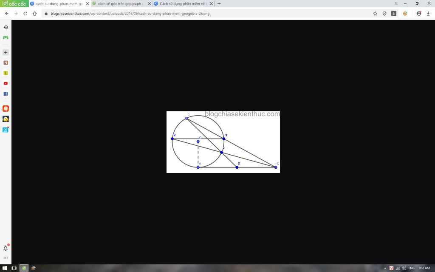Click the 3:37 AM clock
This screenshot has height=272, width=435.
tap(424, 268)
